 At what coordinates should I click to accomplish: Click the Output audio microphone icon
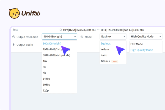pos(13,45)
